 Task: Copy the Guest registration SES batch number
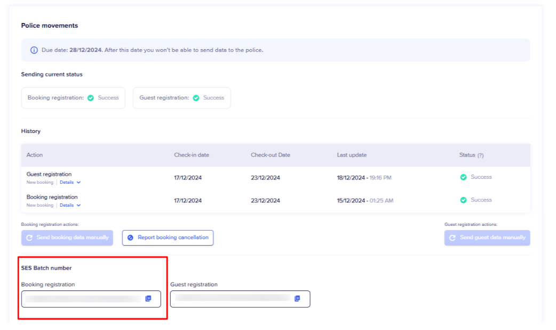point(297,298)
